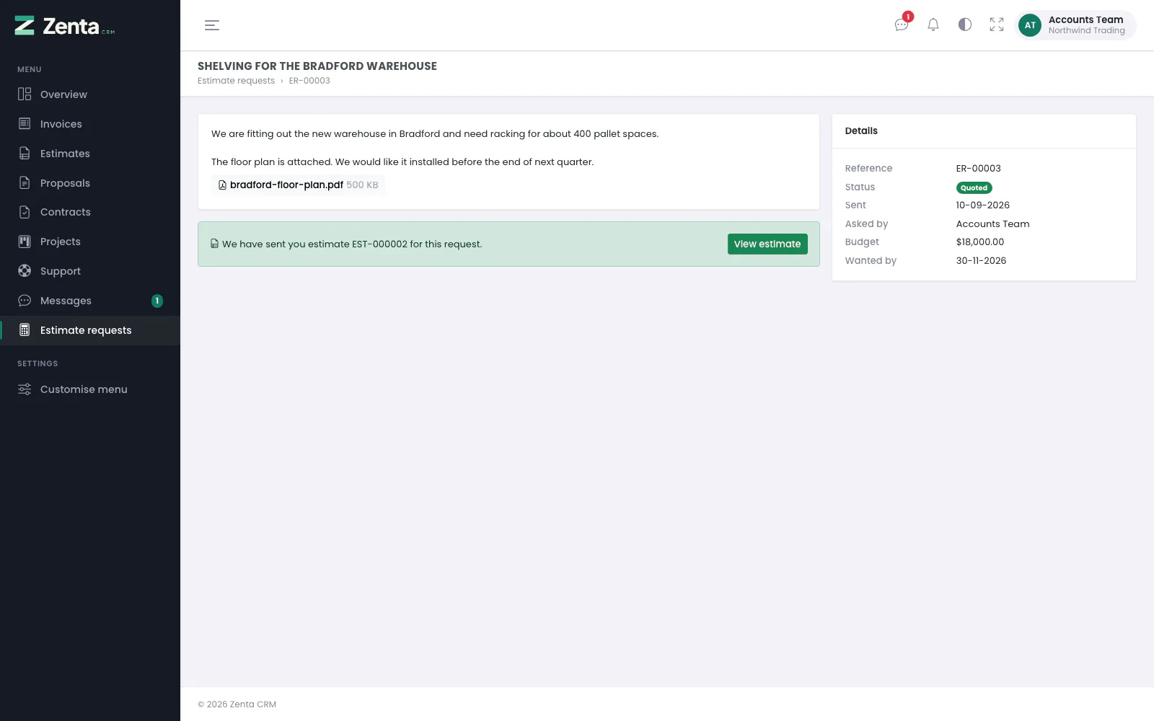Click the Invoices icon in sidebar
The width and height of the screenshot is (1154, 721).
(x=25, y=124)
